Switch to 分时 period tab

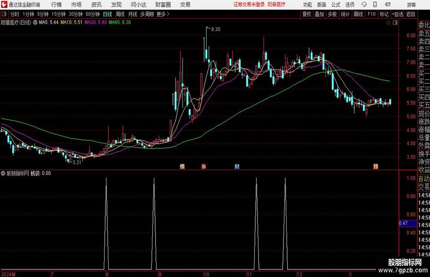tap(15, 14)
